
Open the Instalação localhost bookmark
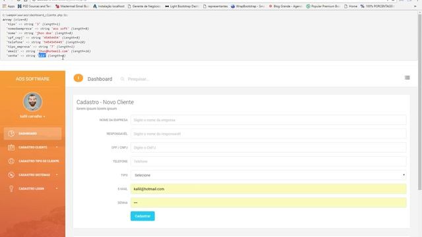click(109, 6)
